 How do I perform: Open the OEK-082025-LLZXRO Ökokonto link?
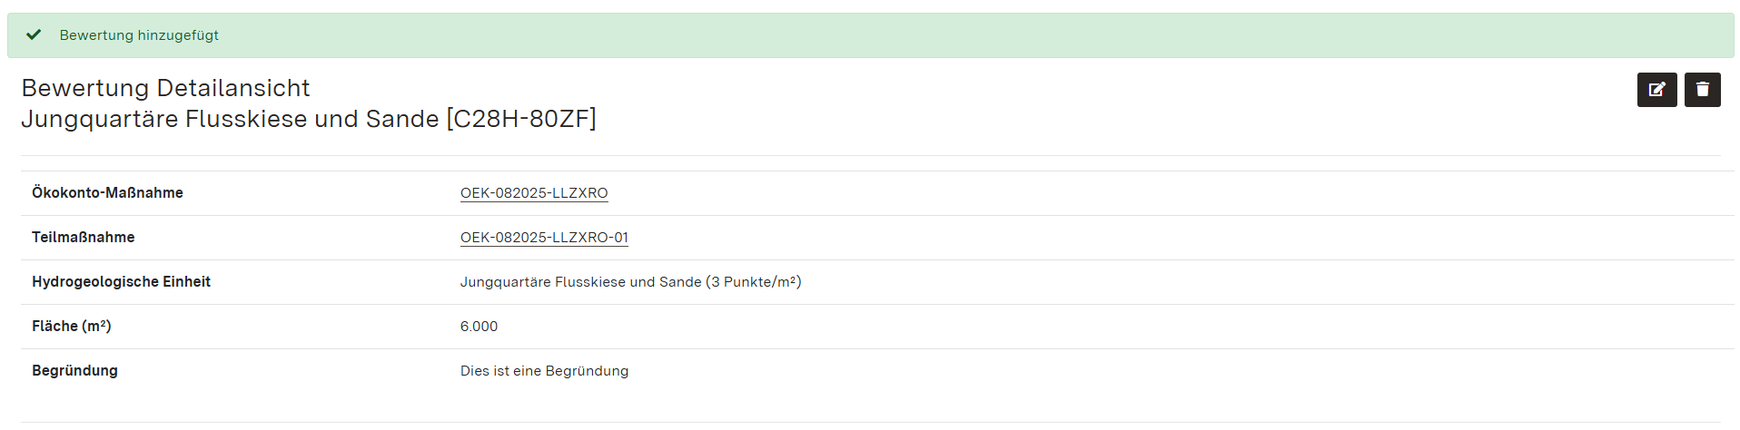(534, 193)
